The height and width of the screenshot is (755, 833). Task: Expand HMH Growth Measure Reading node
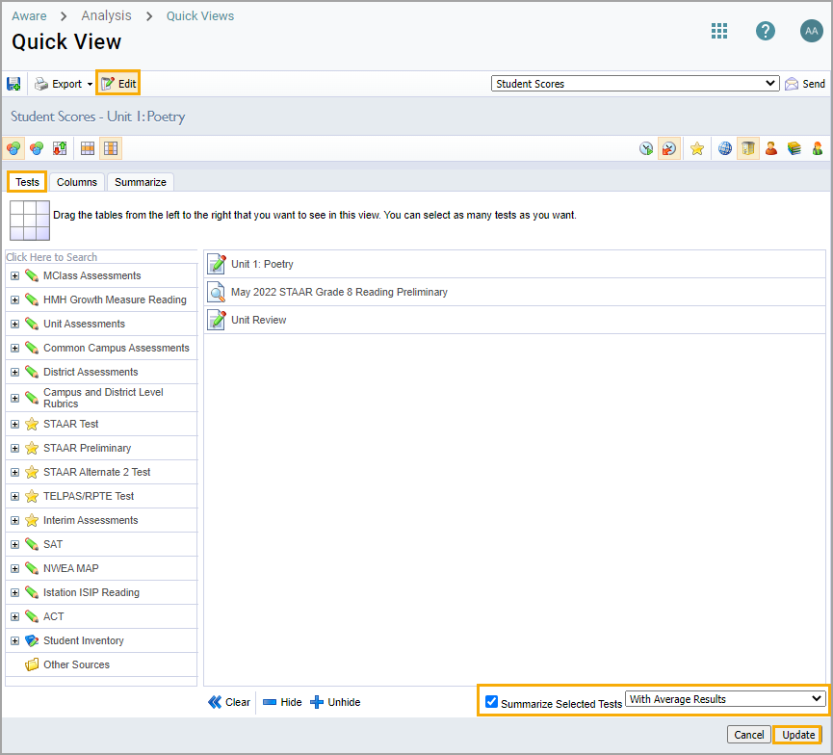pos(14,299)
